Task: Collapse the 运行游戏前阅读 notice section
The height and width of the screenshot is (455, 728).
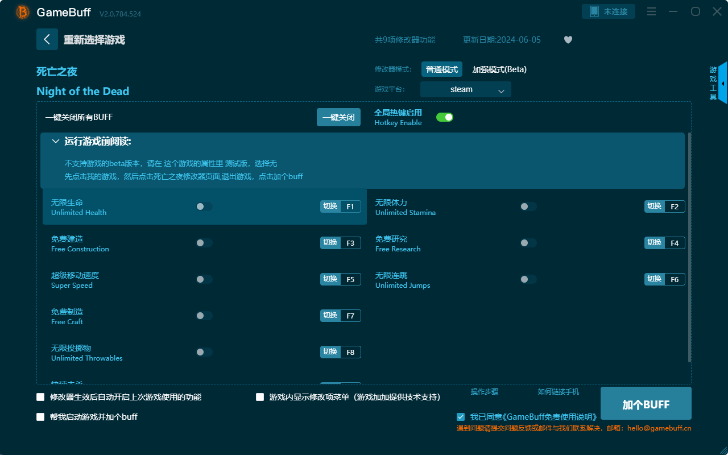Action: (56, 140)
